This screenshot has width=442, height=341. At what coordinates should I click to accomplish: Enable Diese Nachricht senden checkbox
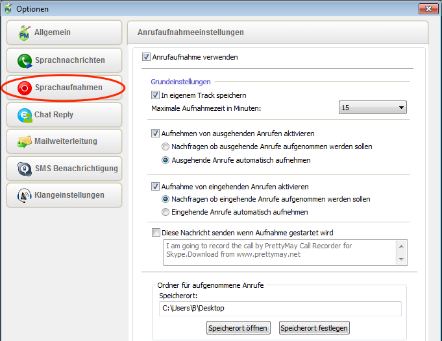[x=155, y=233]
